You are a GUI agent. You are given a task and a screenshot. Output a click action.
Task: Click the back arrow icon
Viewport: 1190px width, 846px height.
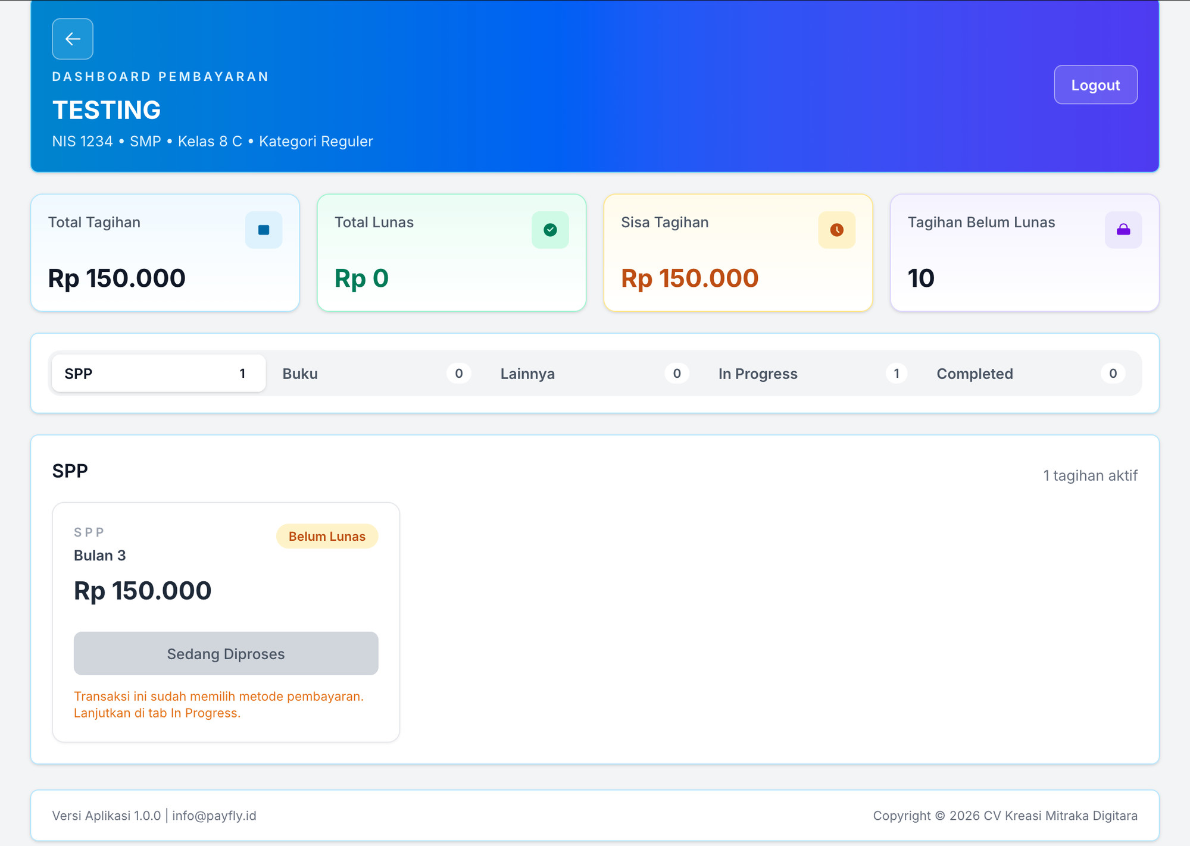coord(73,39)
